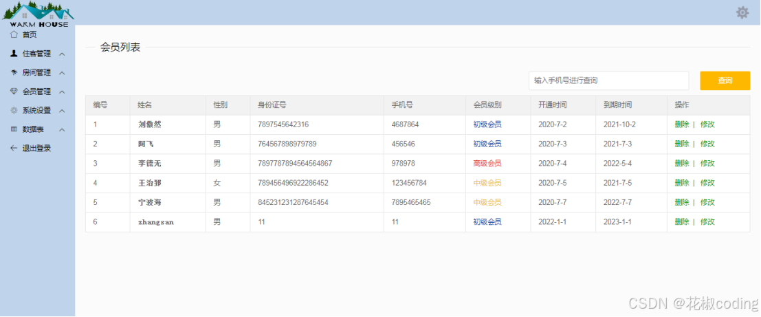Expand the 会员管理 chevron
Screen dimensions: 761x317
[62, 91]
